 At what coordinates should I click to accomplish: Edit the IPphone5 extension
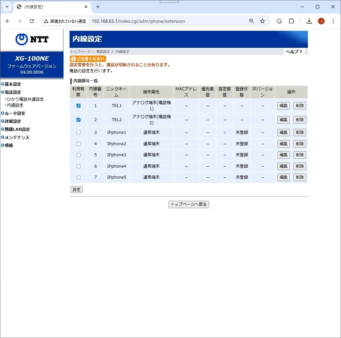(283, 177)
